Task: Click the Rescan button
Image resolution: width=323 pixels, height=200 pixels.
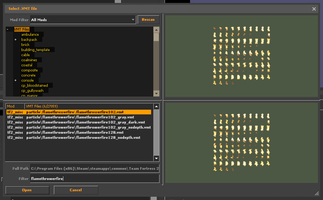Action: point(148,20)
